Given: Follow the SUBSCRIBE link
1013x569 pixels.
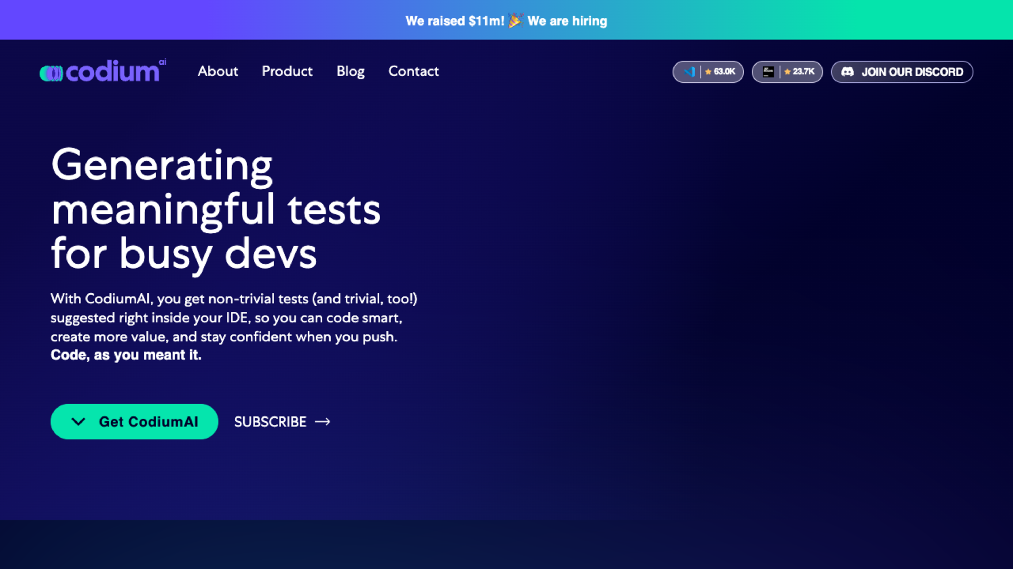Looking at the screenshot, I should coord(282,422).
